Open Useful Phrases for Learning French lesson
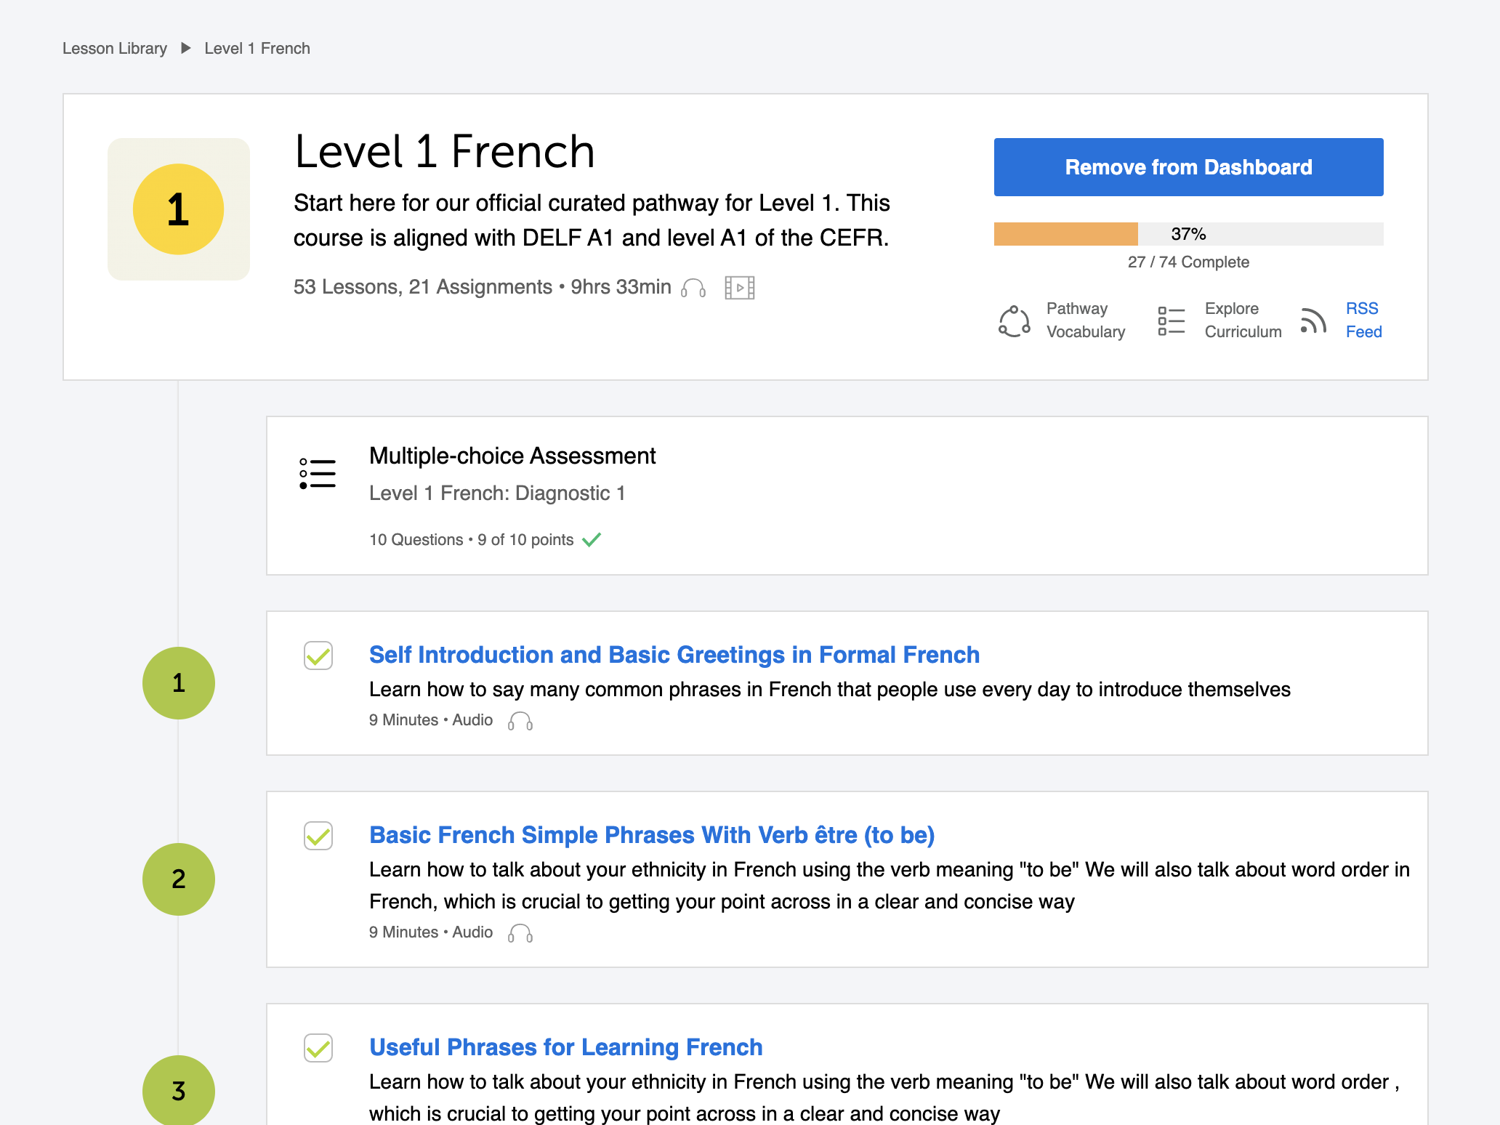The height and width of the screenshot is (1125, 1500). [x=565, y=1047]
